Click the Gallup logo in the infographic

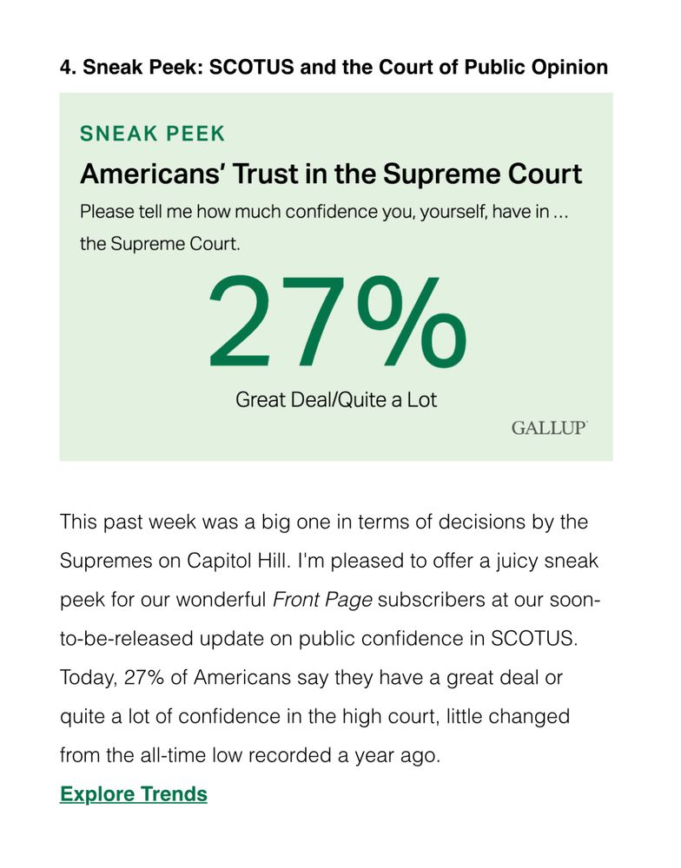click(x=549, y=428)
